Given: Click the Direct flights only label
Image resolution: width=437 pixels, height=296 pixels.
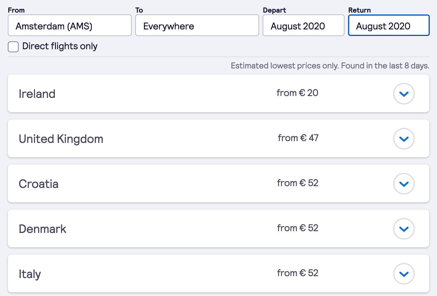Looking at the screenshot, I should coord(60,46).
